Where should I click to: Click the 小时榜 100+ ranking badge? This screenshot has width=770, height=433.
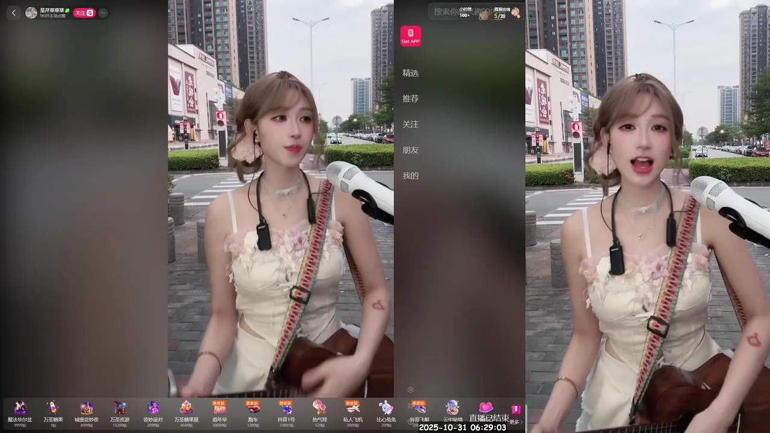click(464, 12)
